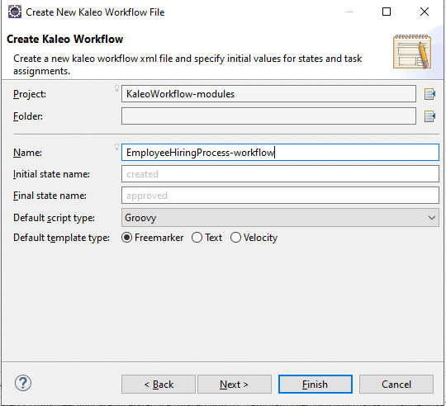
Task: Click the 'Project:' label
Action: pos(30,94)
